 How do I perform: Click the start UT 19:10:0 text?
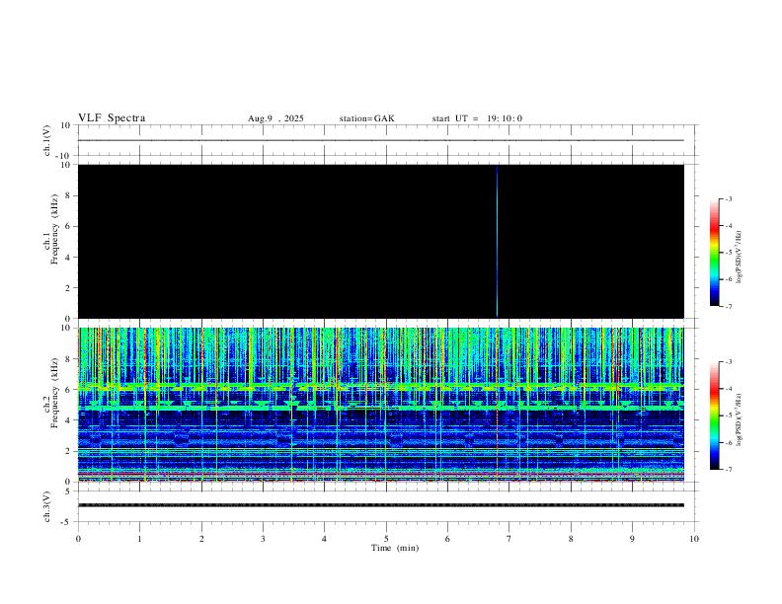point(477,118)
